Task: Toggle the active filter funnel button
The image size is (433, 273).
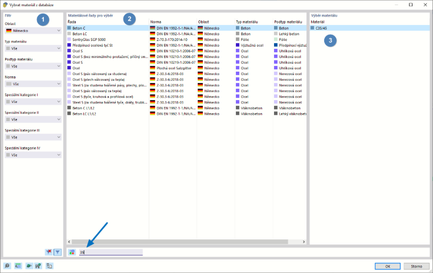Action: coord(58,252)
